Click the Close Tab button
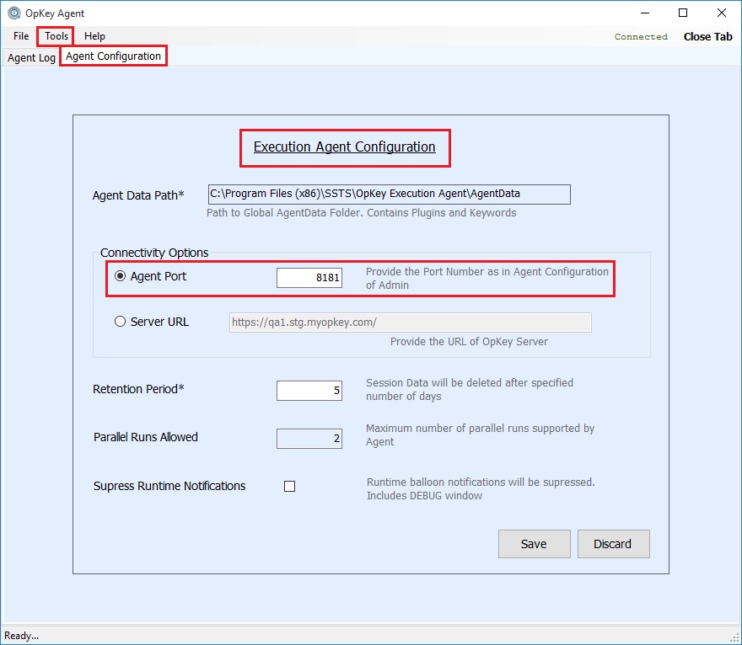This screenshot has height=645, width=742. [x=707, y=37]
